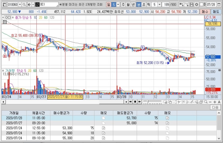Expand the dropdown arrow next to speaker icon
Image resolution: width=223 pixels, height=143 pixels.
pos(33,5)
